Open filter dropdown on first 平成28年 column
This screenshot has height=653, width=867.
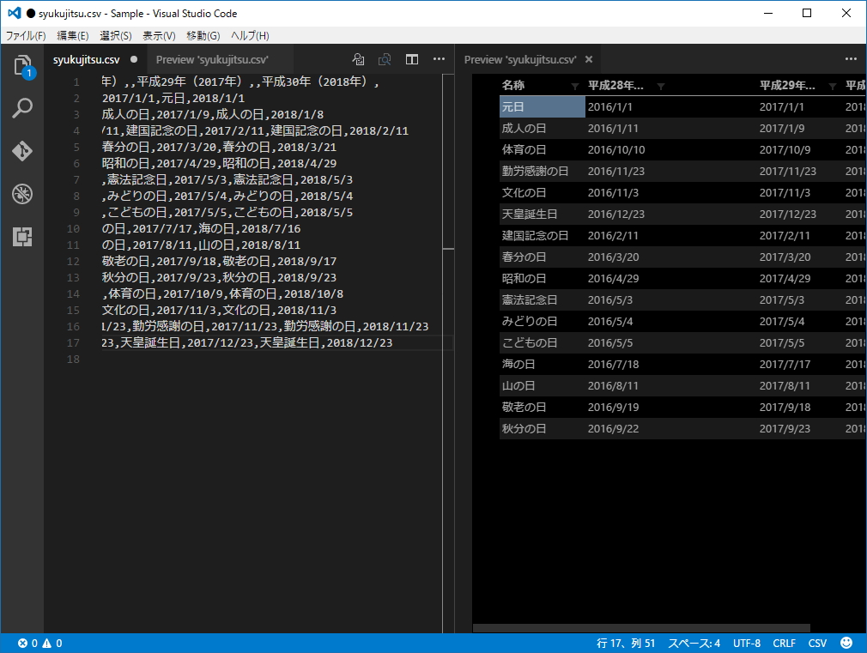[661, 87]
